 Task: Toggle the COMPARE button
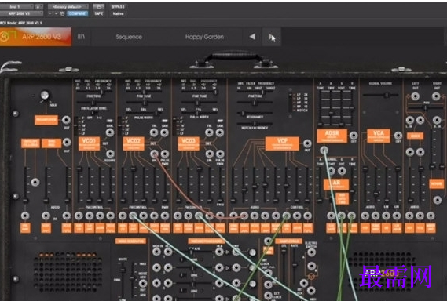click(x=77, y=13)
